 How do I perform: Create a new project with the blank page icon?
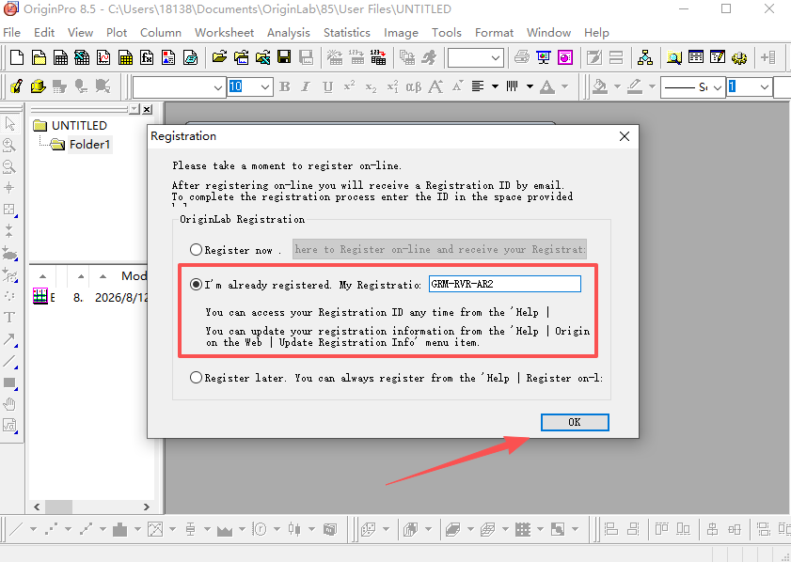17,57
